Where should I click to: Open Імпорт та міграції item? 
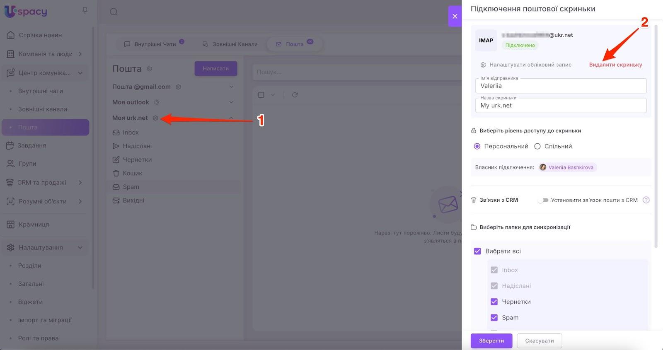pos(45,320)
